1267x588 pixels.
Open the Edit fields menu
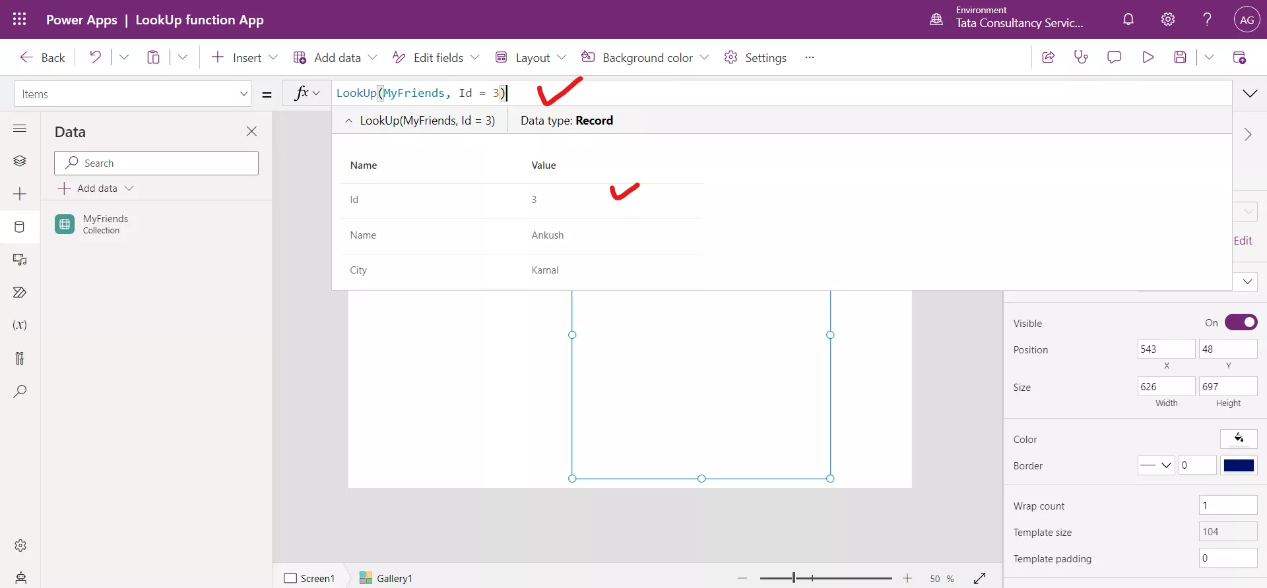click(436, 57)
